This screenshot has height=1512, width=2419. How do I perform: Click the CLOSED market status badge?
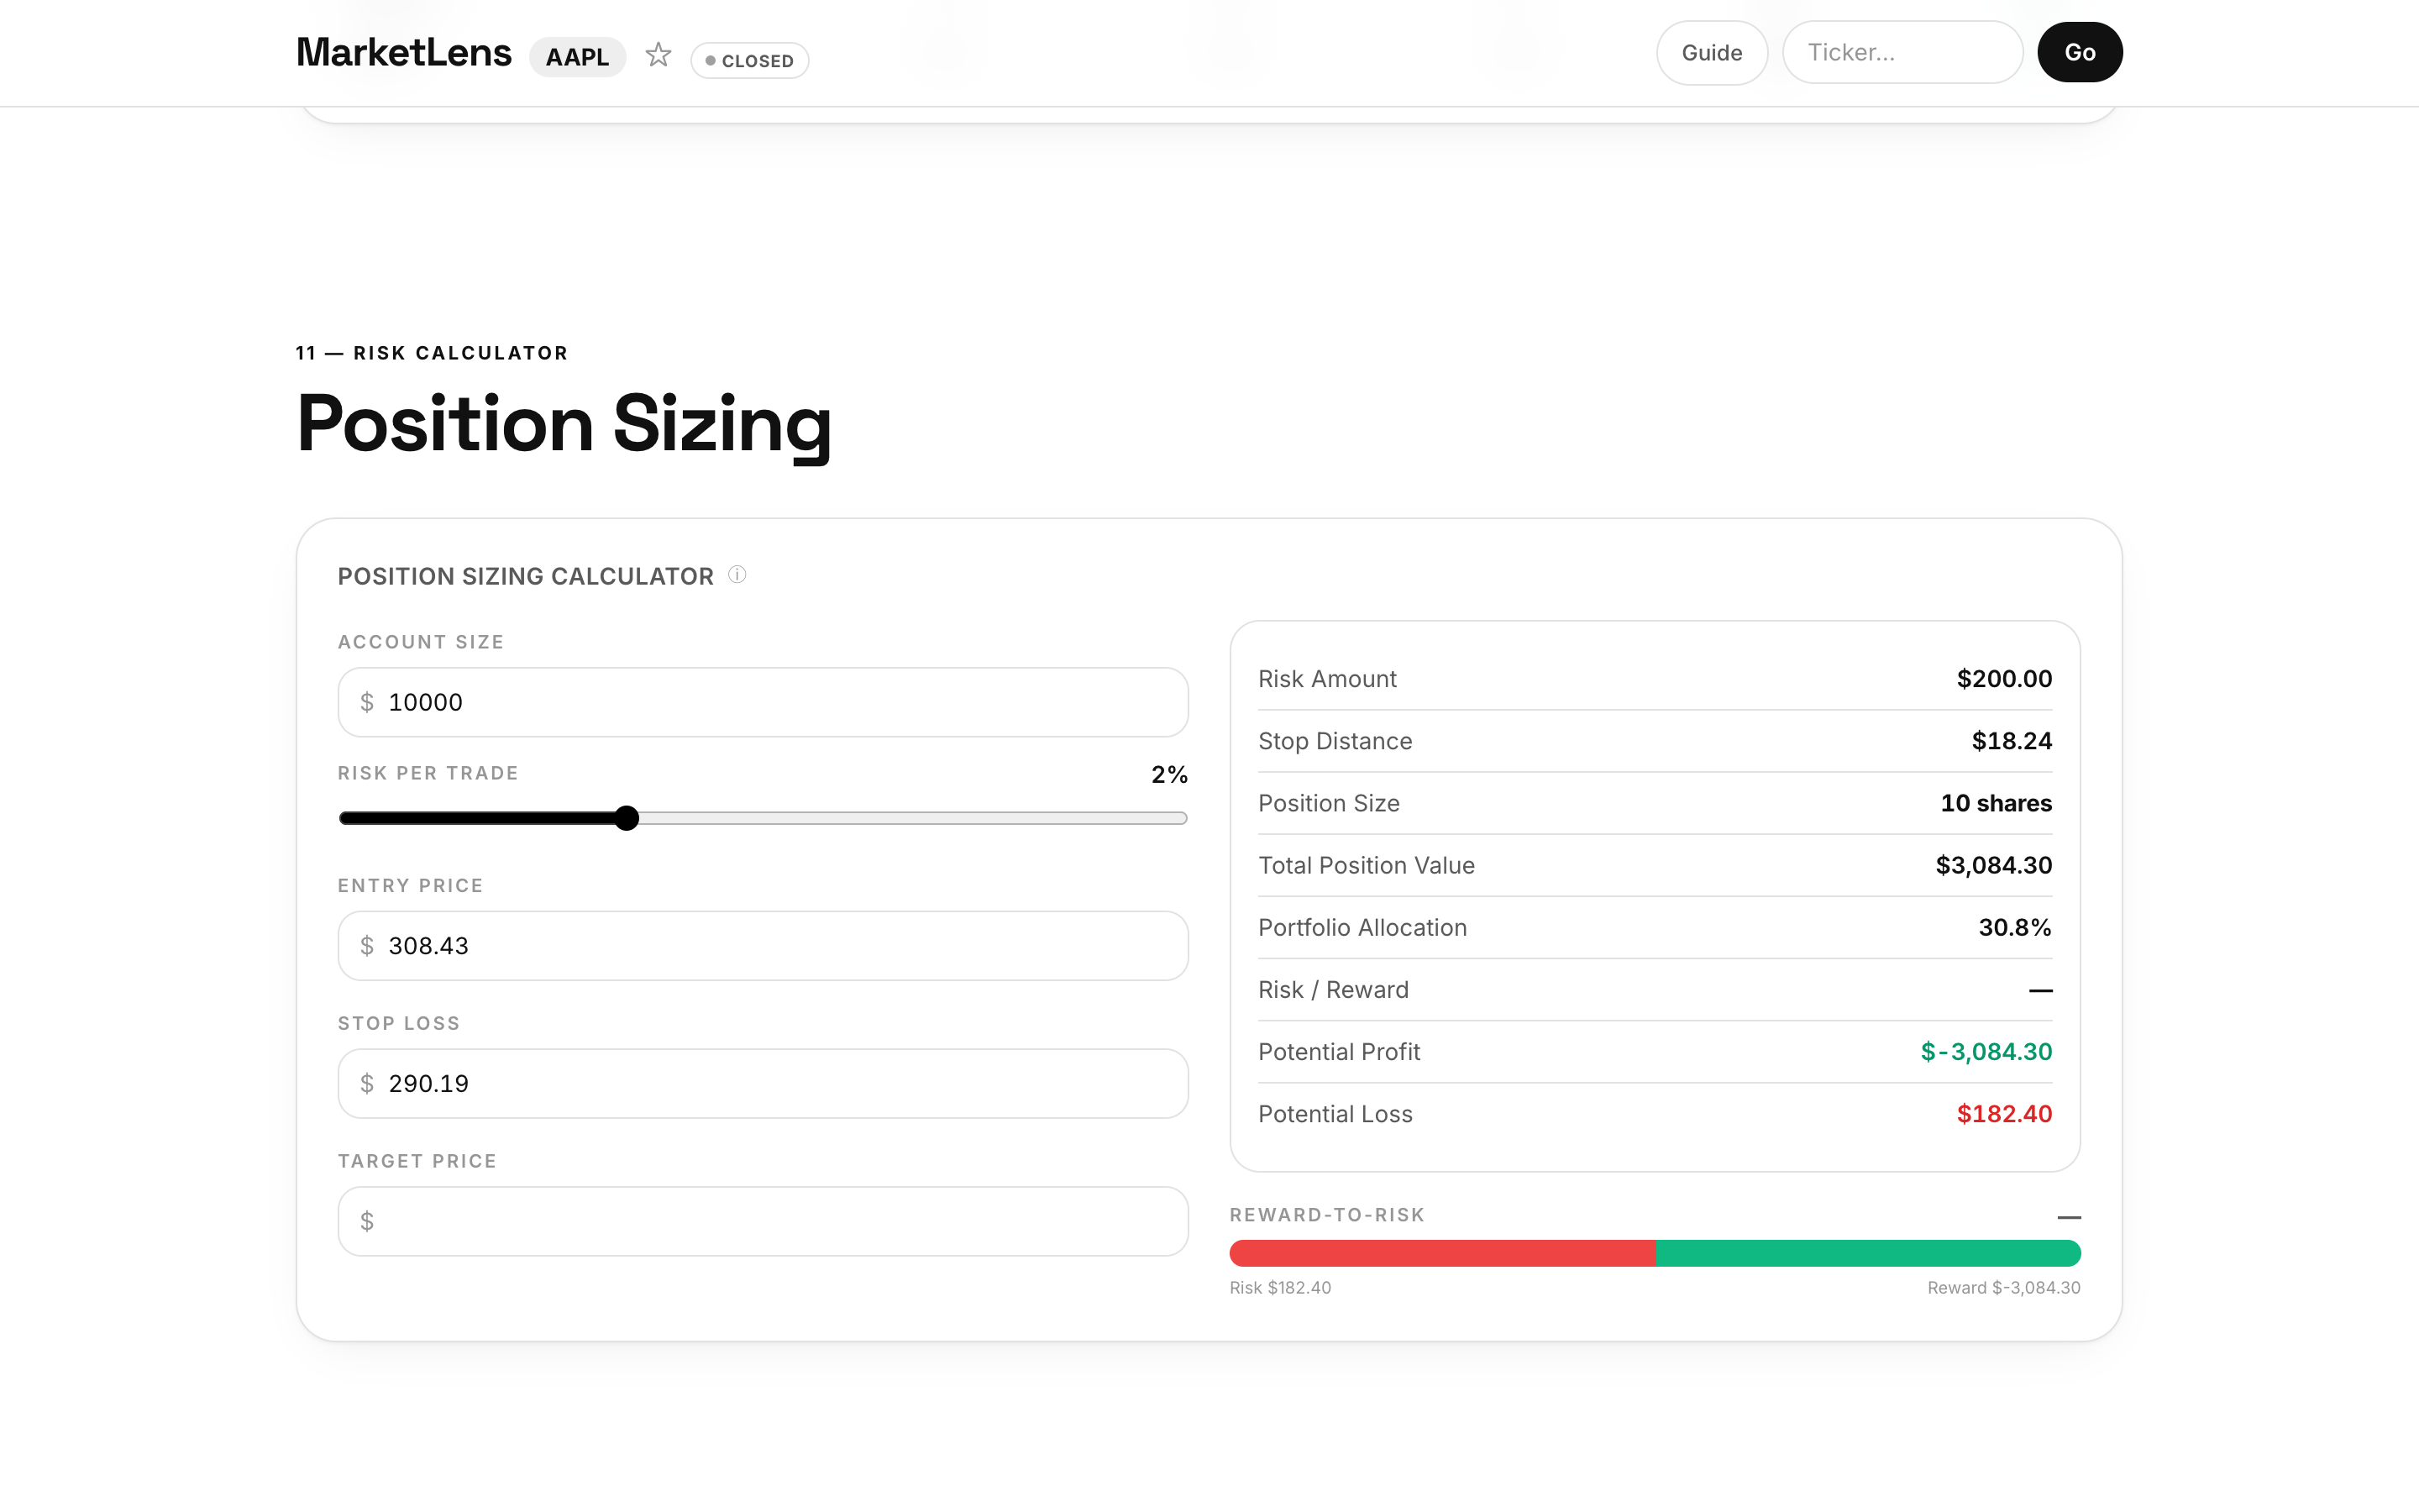point(750,61)
